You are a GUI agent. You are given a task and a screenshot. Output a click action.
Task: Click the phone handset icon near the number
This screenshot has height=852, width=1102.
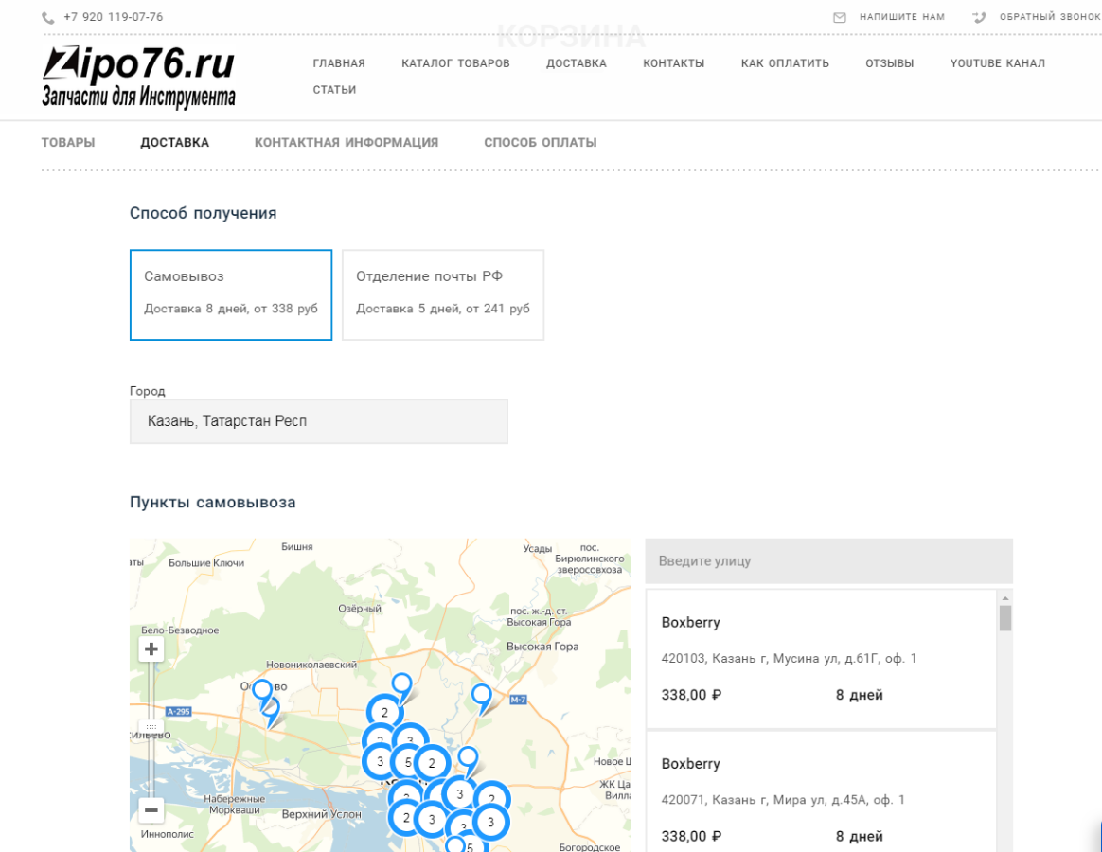(46, 16)
